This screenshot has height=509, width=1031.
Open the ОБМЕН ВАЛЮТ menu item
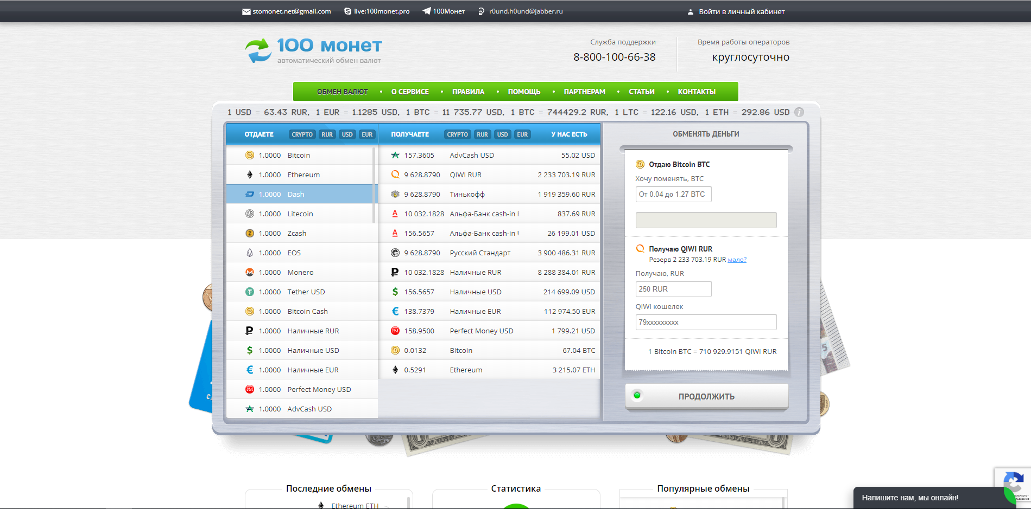click(x=343, y=92)
